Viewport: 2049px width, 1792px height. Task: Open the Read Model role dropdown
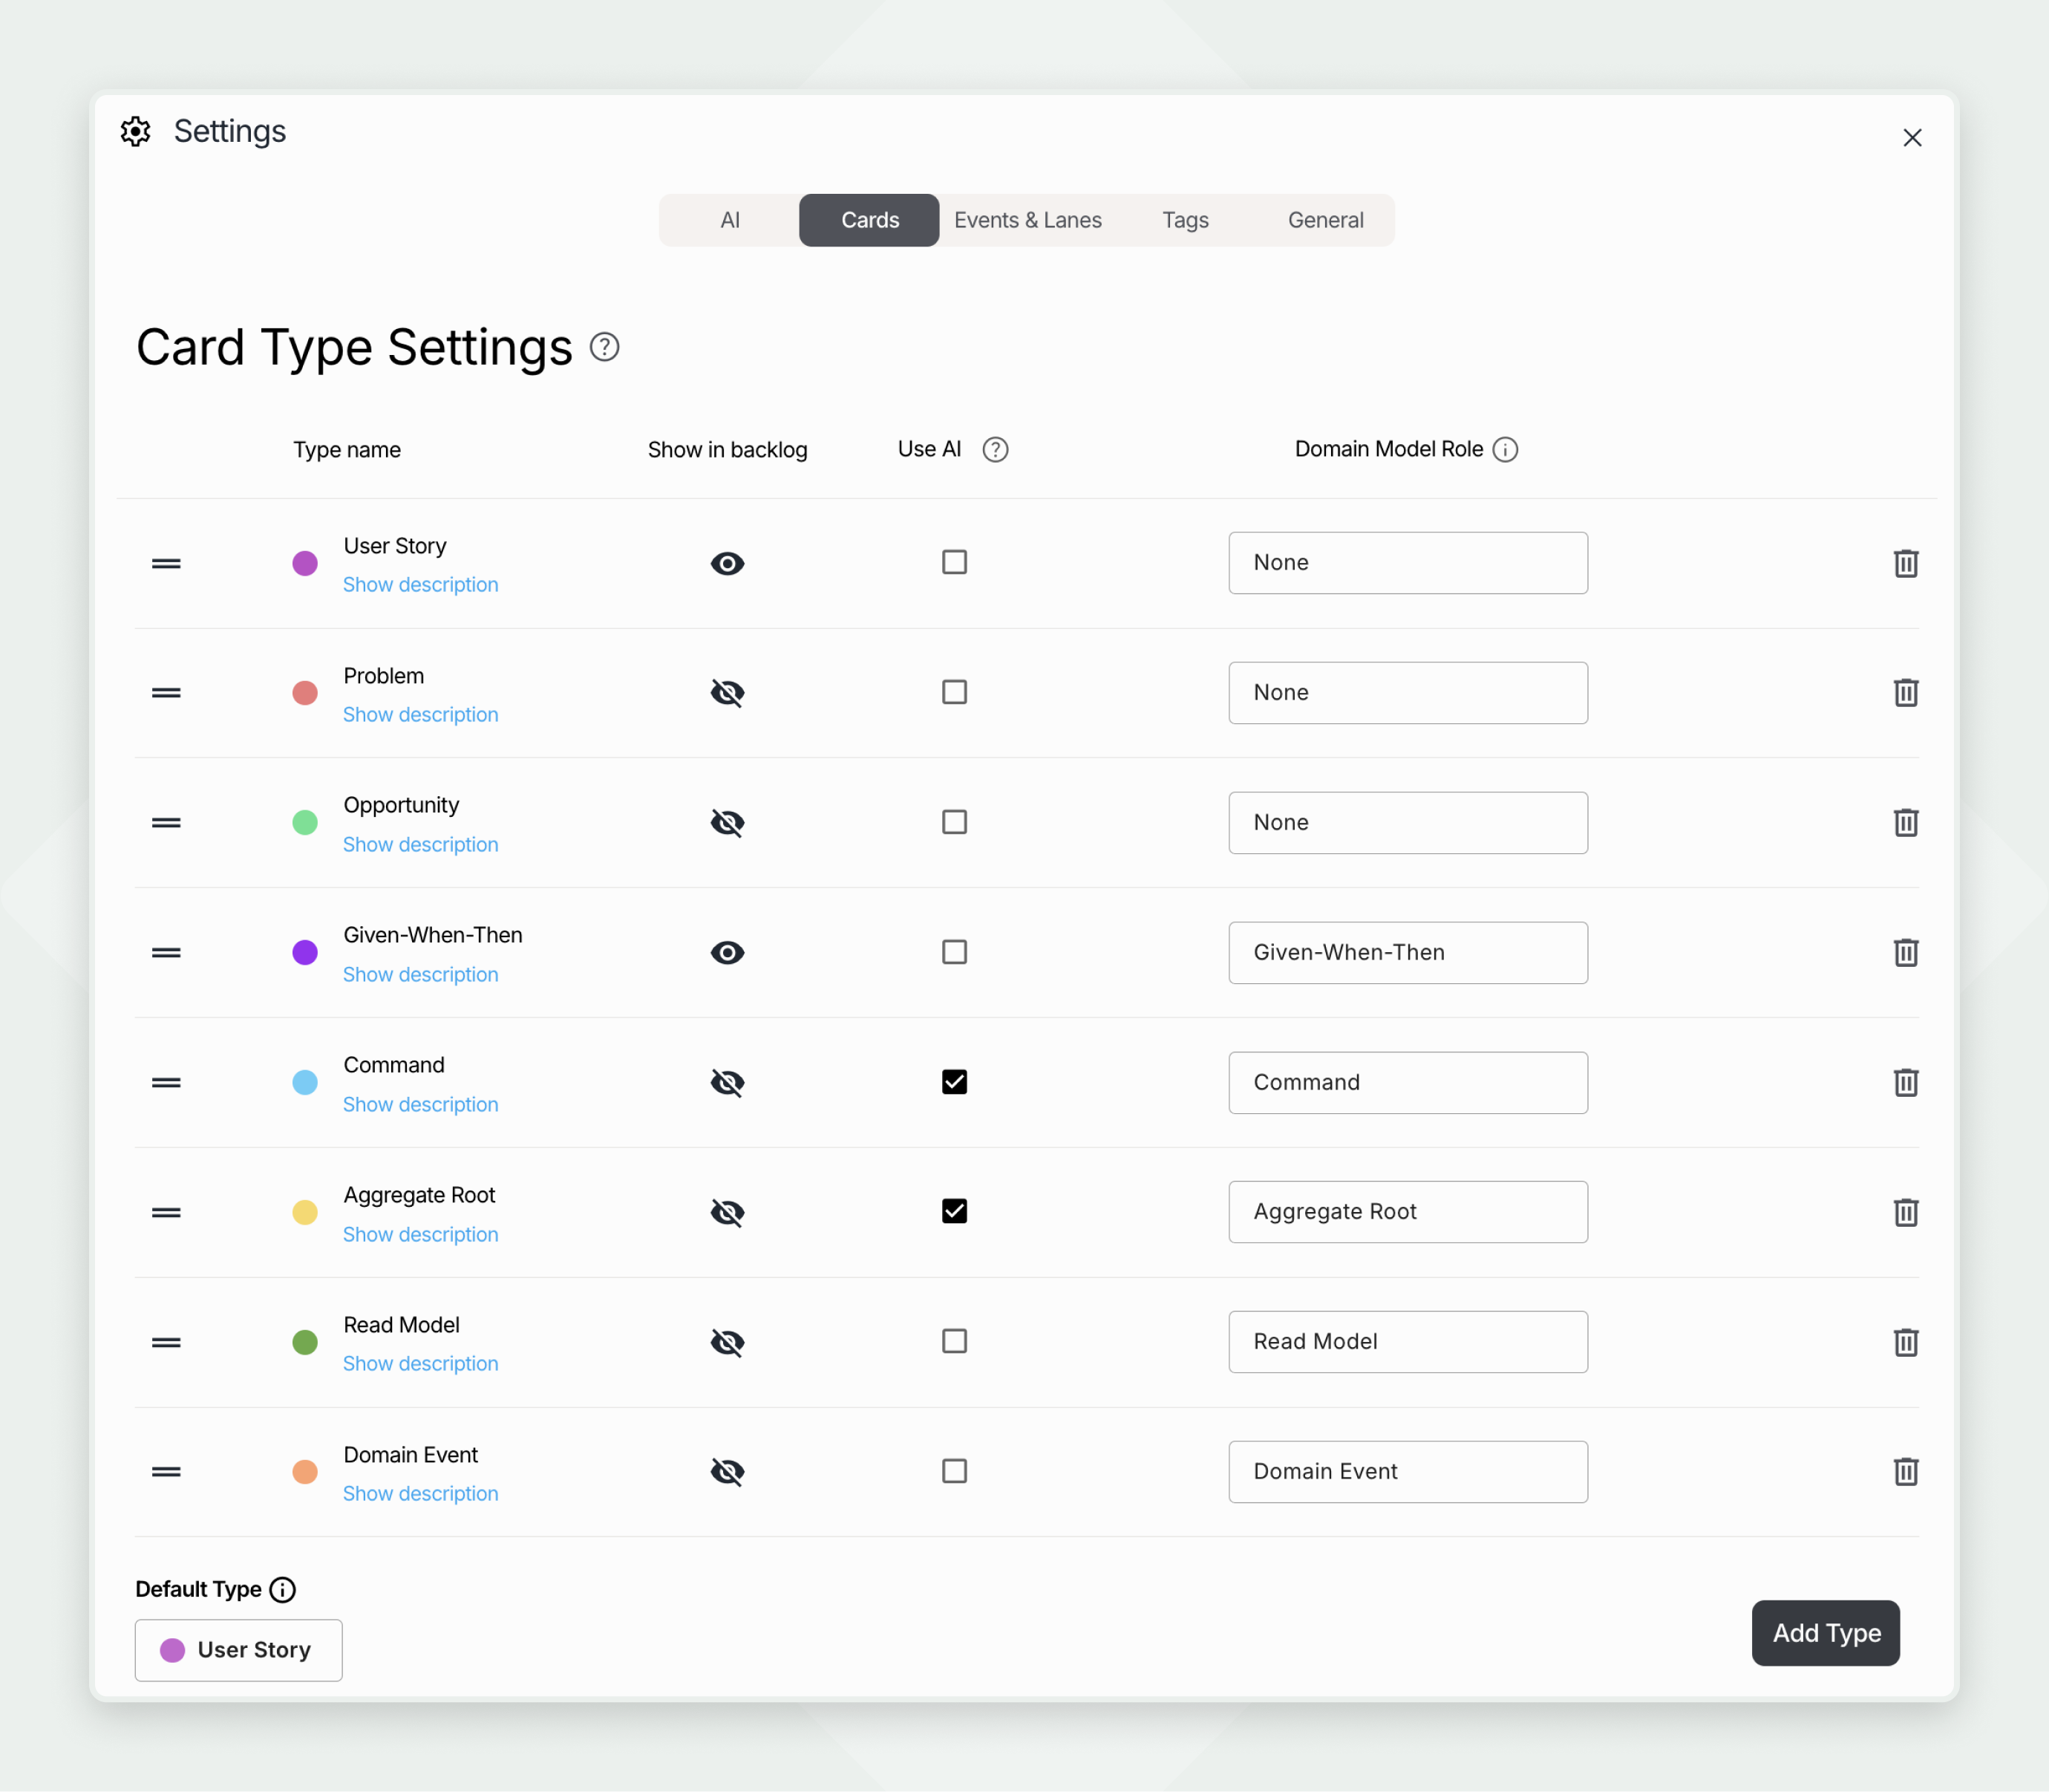tap(1408, 1342)
